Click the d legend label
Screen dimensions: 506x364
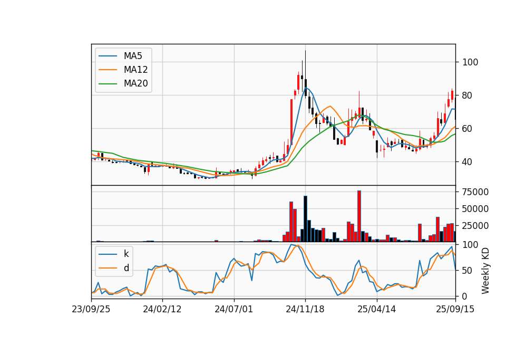(126, 268)
